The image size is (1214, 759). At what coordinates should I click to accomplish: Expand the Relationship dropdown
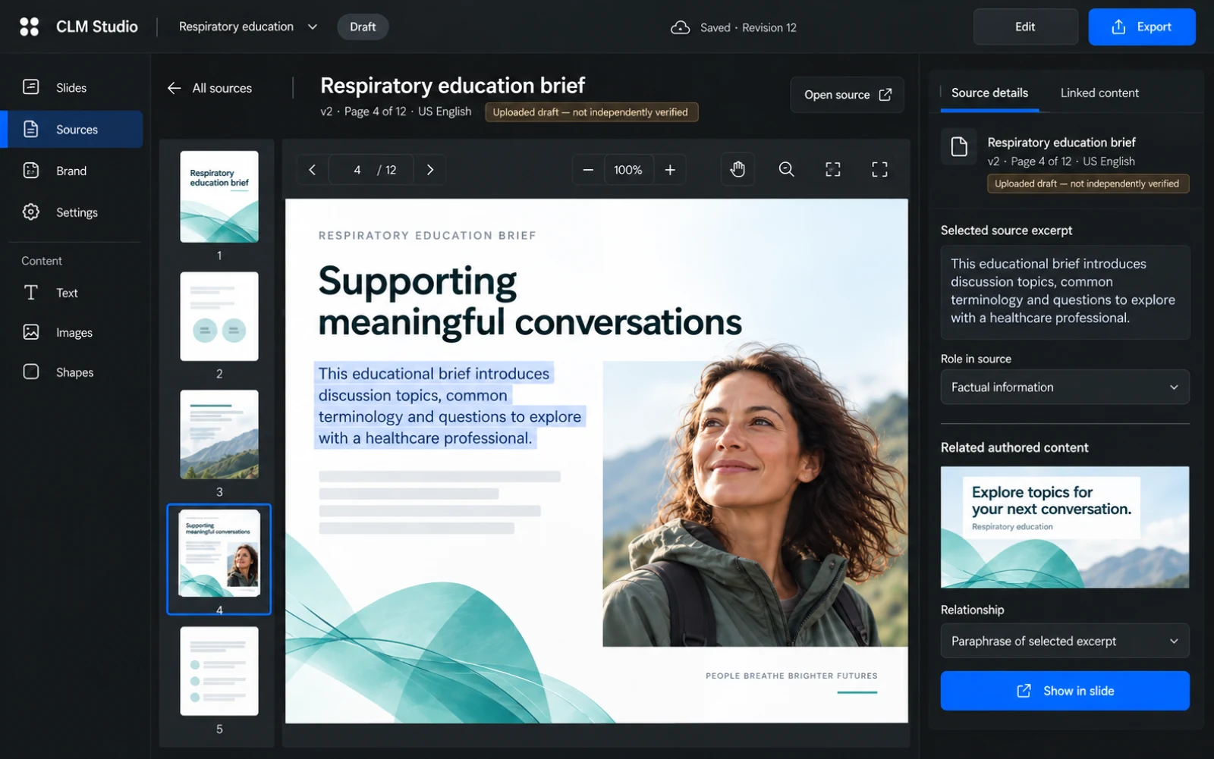pos(1065,641)
